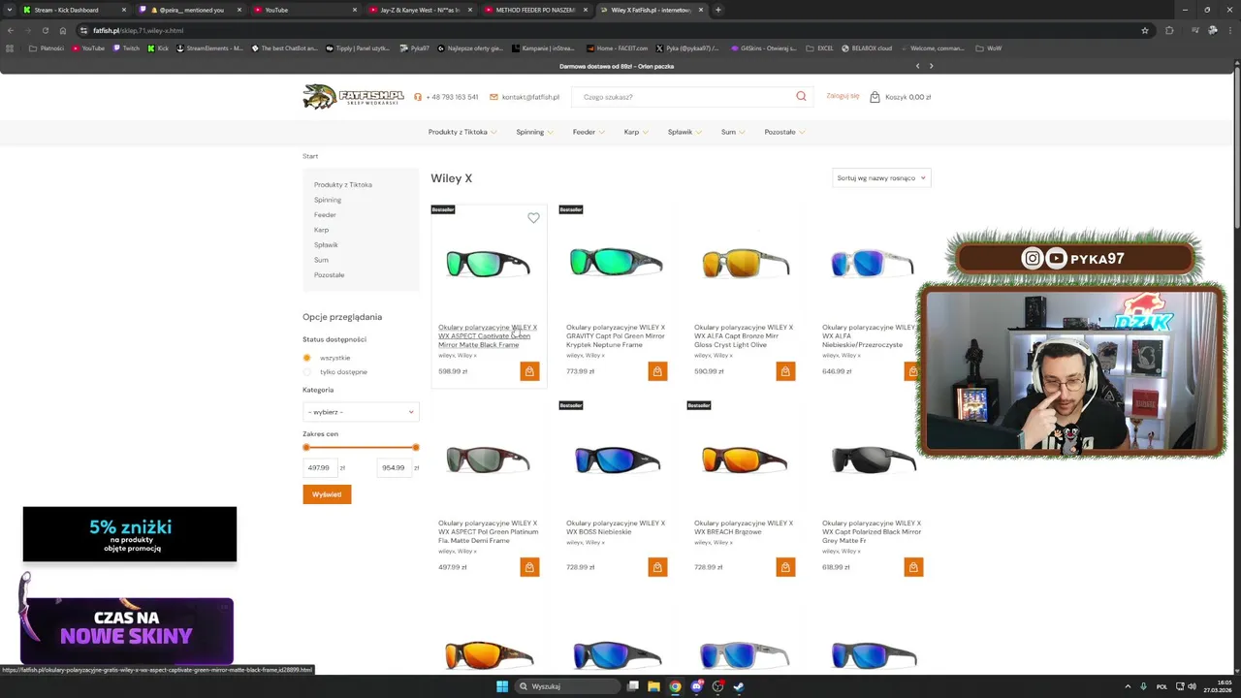Click the search magnifier icon
This screenshot has height=698, width=1241.
pos(801,97)
